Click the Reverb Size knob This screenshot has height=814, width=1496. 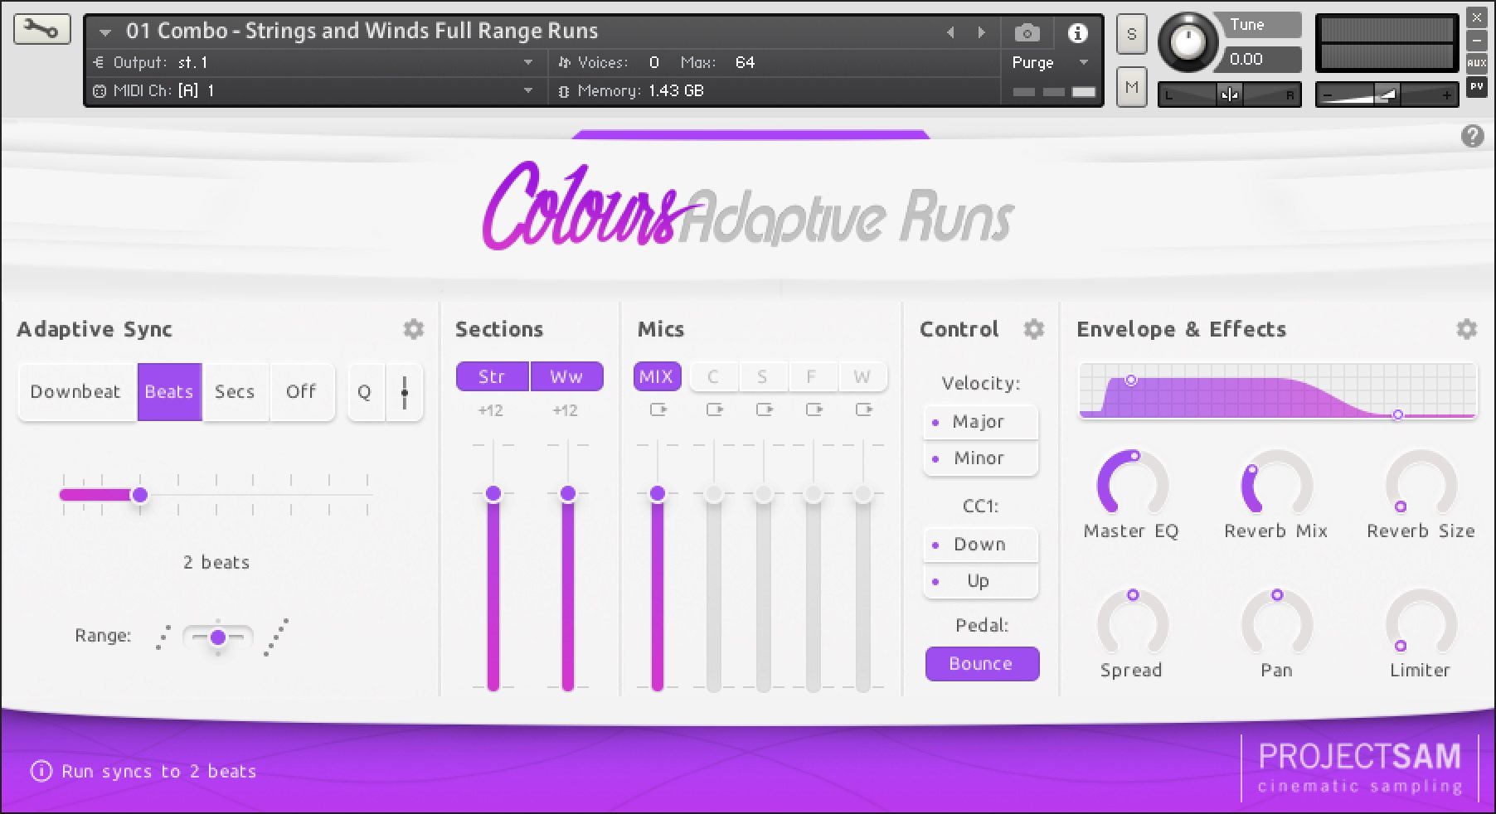click(x=1421, y=483)
